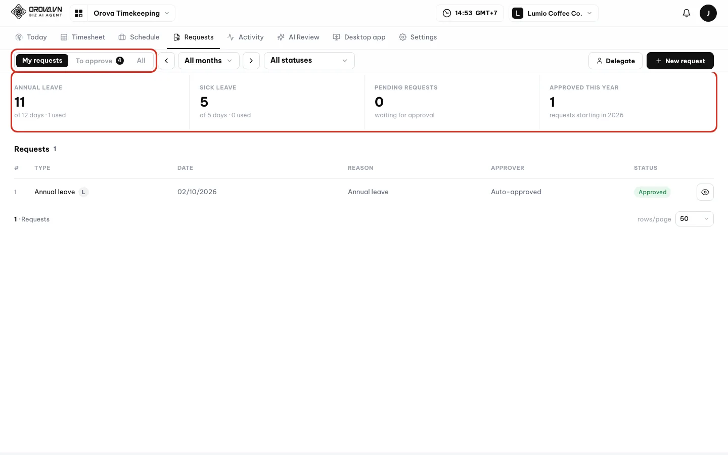728x455 pixels.
Task: Open the Timesheet tab
Action: click(x=82, y=37)
